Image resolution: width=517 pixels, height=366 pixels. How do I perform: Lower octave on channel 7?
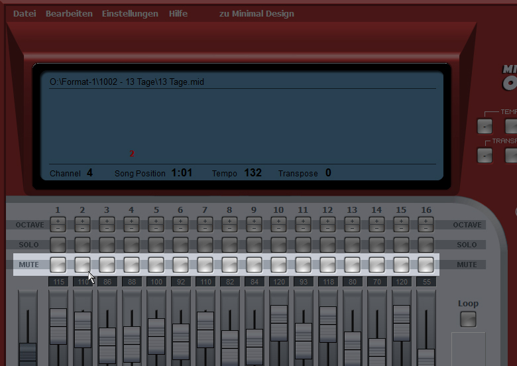click(205, 228)
